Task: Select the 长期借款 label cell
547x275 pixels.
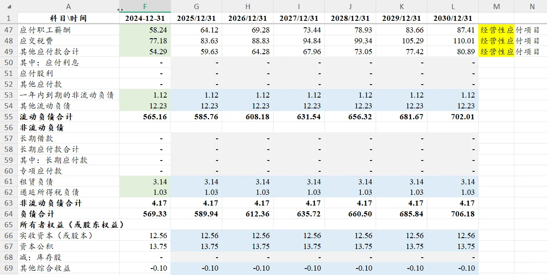Action: (x=68, y=138)
